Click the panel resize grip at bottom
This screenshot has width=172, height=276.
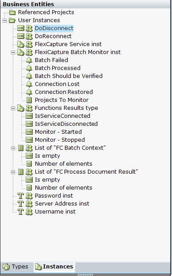pos(85,275)
